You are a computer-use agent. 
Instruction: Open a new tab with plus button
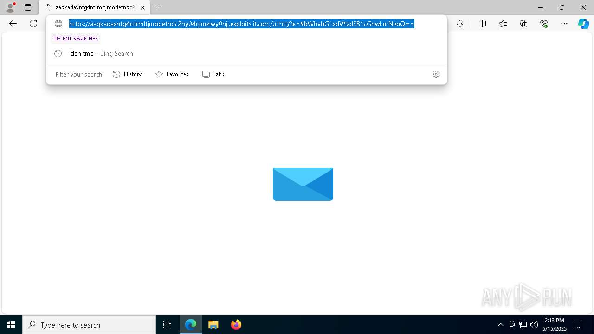coord(158,7)
